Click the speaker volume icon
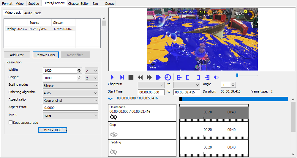 (x=216, y=77)
